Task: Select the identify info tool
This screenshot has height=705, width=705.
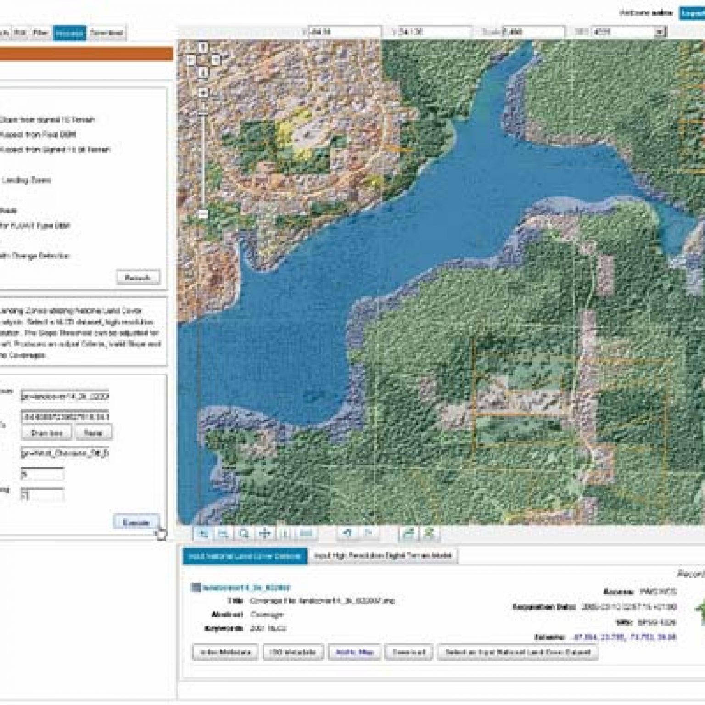Action: pyautogui.click(x=285, y=533)
